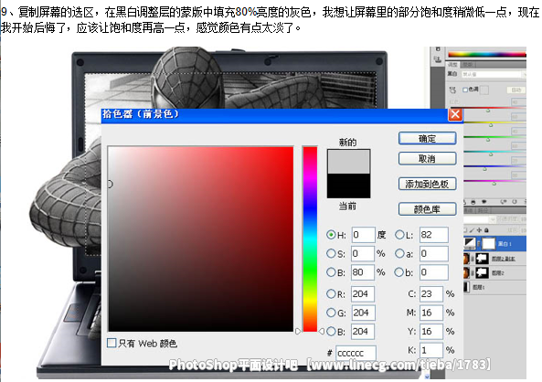Click the K black field showing 1

click(x=431, y=350)
